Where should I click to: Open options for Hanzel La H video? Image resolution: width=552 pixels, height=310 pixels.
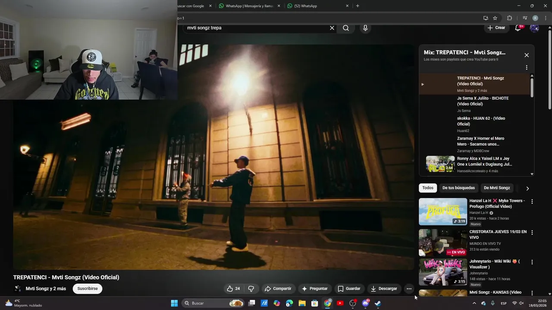click(532, 201)
